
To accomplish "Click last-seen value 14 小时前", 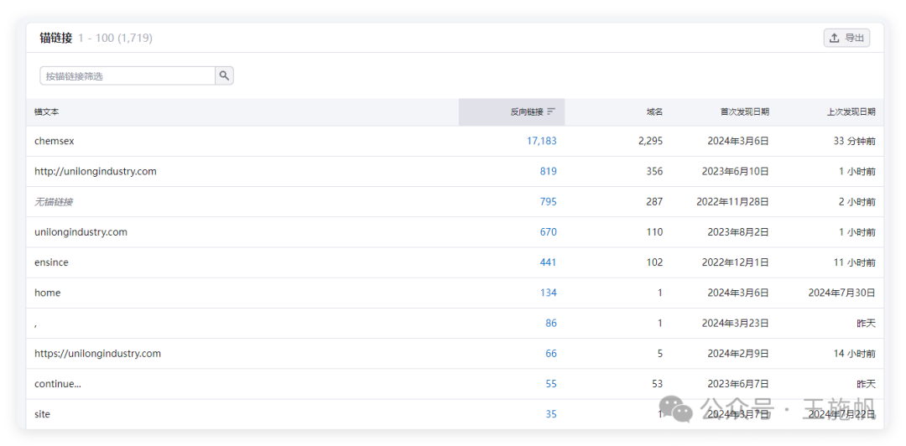I will (855, 354).
